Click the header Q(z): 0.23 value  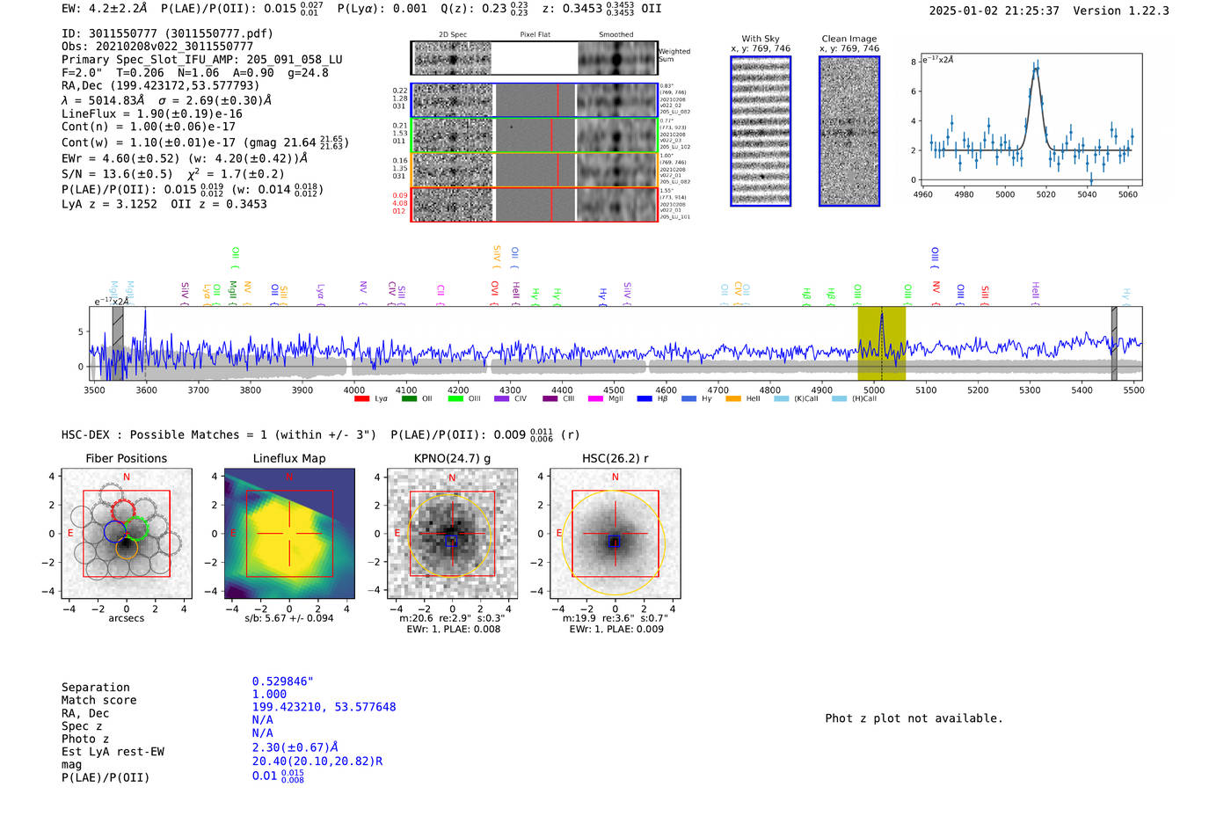484,8
